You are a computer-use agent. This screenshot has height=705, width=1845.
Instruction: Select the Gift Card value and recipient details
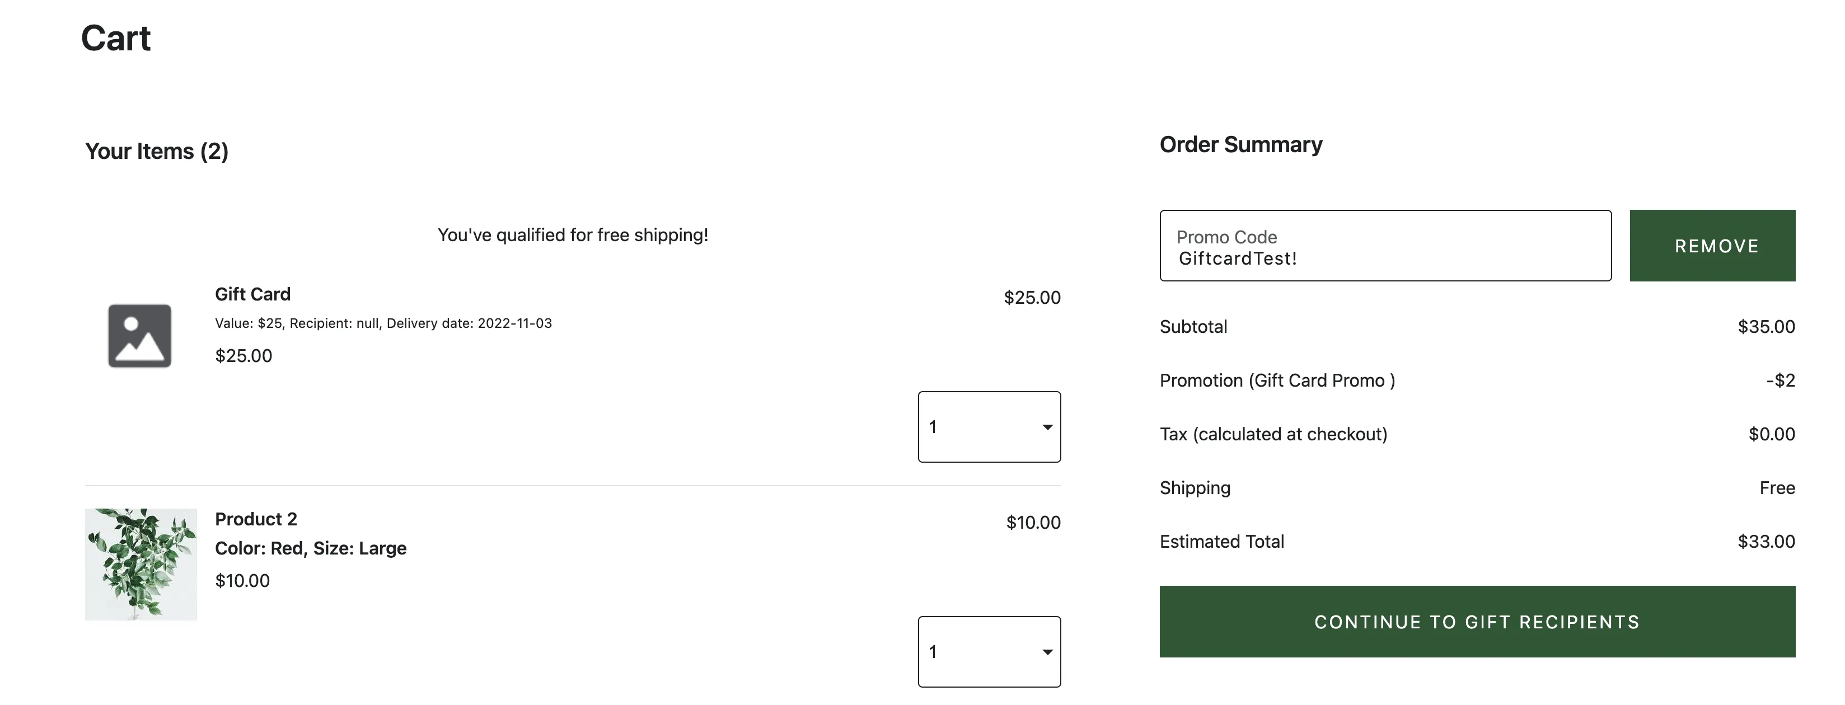pyautogui.click(x=383, y=323)
